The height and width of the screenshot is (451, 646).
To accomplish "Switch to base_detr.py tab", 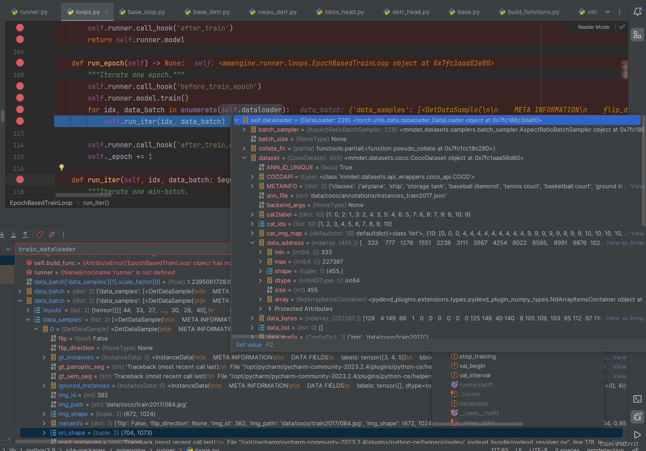I will click(x=207, y=12).
